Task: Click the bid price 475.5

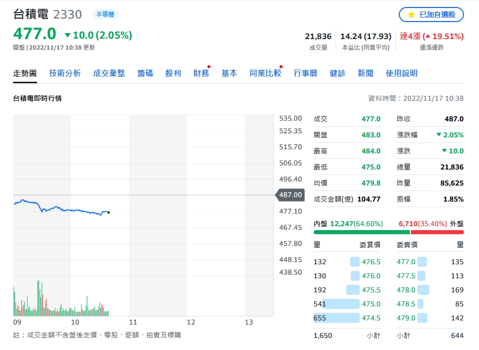Action: pyautogui.click(x=371, y=290)
